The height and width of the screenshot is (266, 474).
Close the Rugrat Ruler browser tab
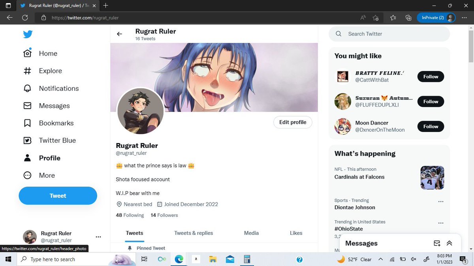coord(94,6)
